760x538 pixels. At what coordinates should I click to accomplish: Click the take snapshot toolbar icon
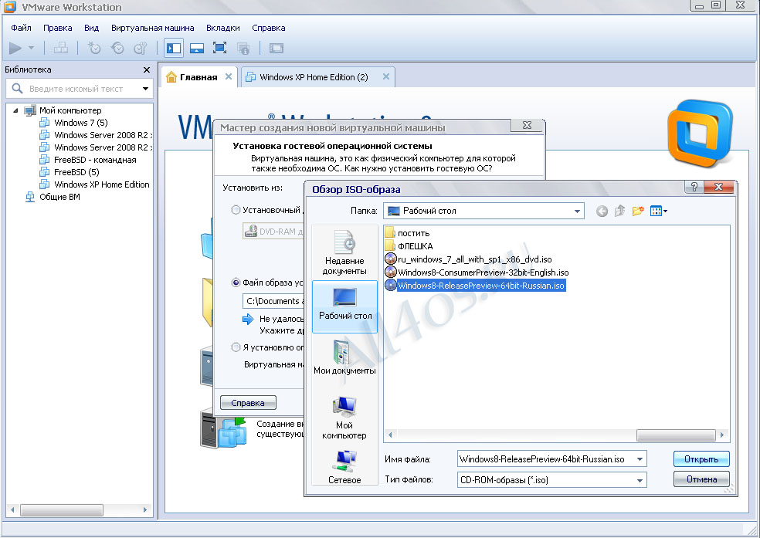[94, 48]
